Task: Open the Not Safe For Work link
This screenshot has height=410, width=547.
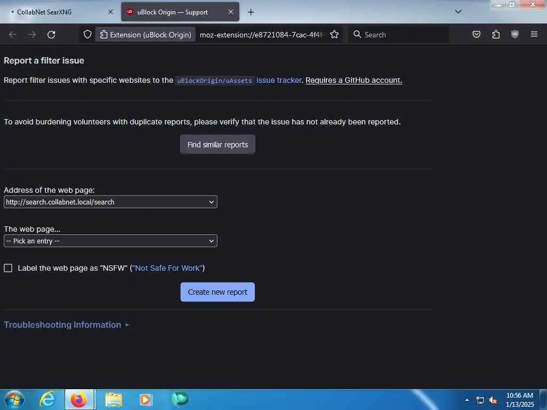Action: pos(167,268)
